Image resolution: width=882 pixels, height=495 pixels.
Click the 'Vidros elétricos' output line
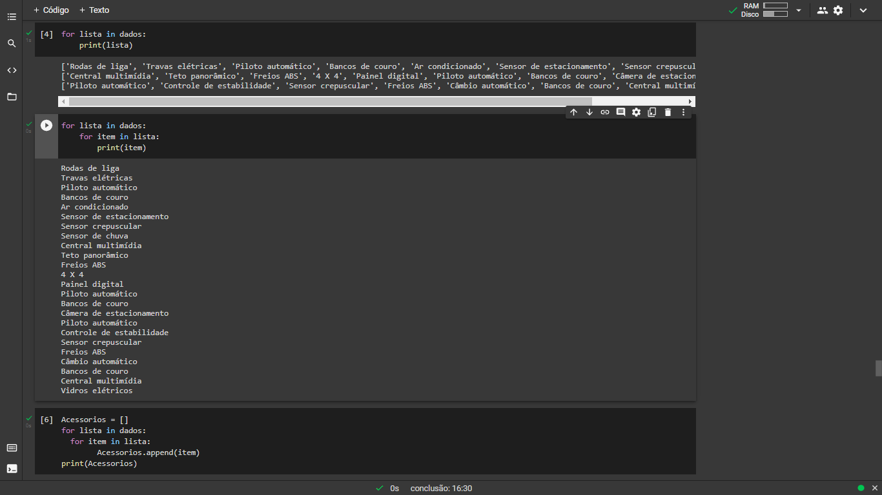pos(97,391)
